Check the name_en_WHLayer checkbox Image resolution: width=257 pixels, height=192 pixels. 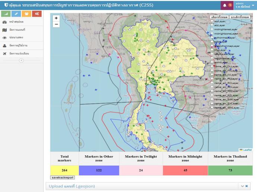pos(212,108)
